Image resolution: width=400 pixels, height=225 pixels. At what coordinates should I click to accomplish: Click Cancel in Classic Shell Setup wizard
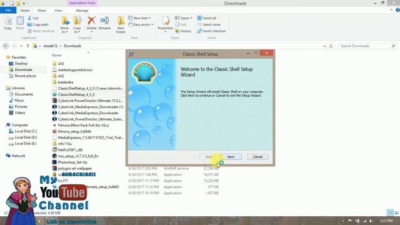pos(257,157)
